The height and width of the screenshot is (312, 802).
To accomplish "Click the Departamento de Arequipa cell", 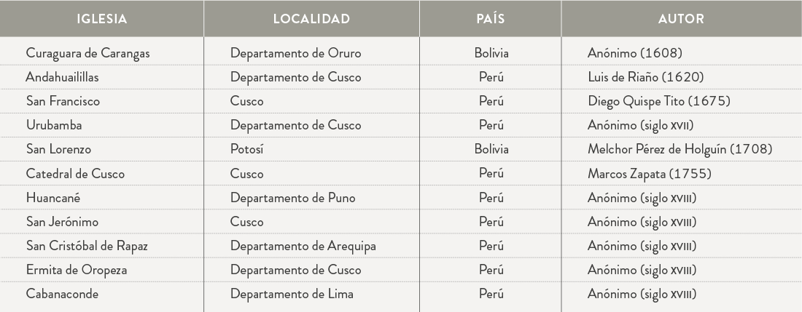I will pos(303,246).
